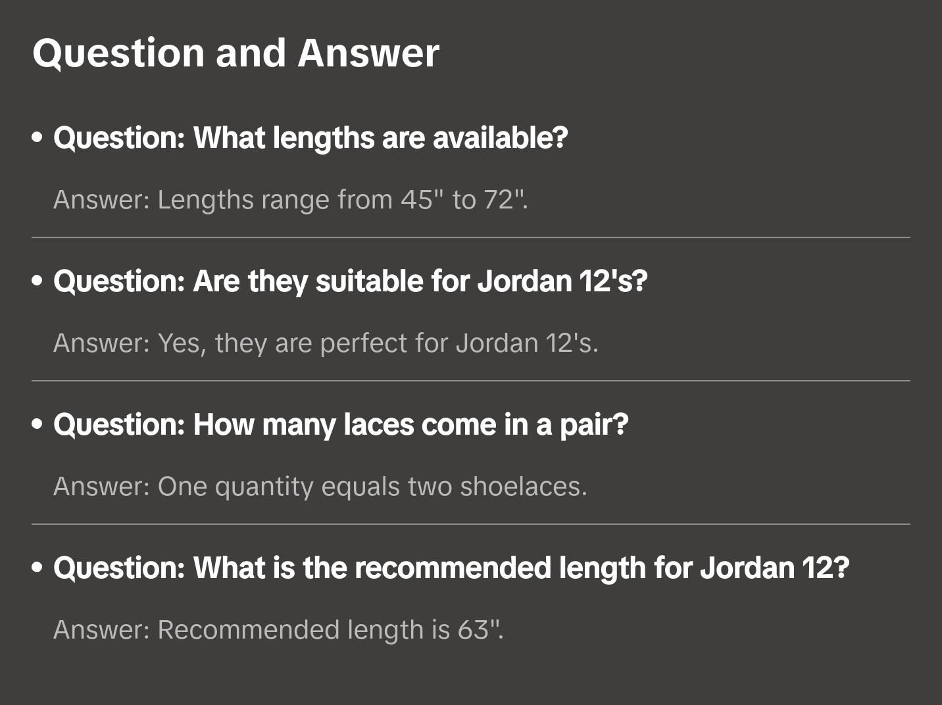Click the bullet beside the Jordan 12's suitability question
This screenshot has width=942, height=705.
tap(37, 281)
